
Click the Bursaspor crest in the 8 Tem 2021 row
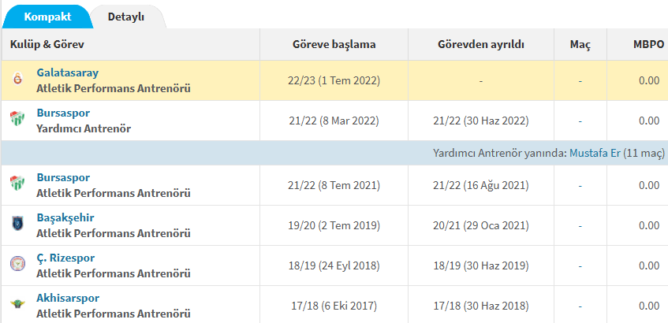click(17, 185)
